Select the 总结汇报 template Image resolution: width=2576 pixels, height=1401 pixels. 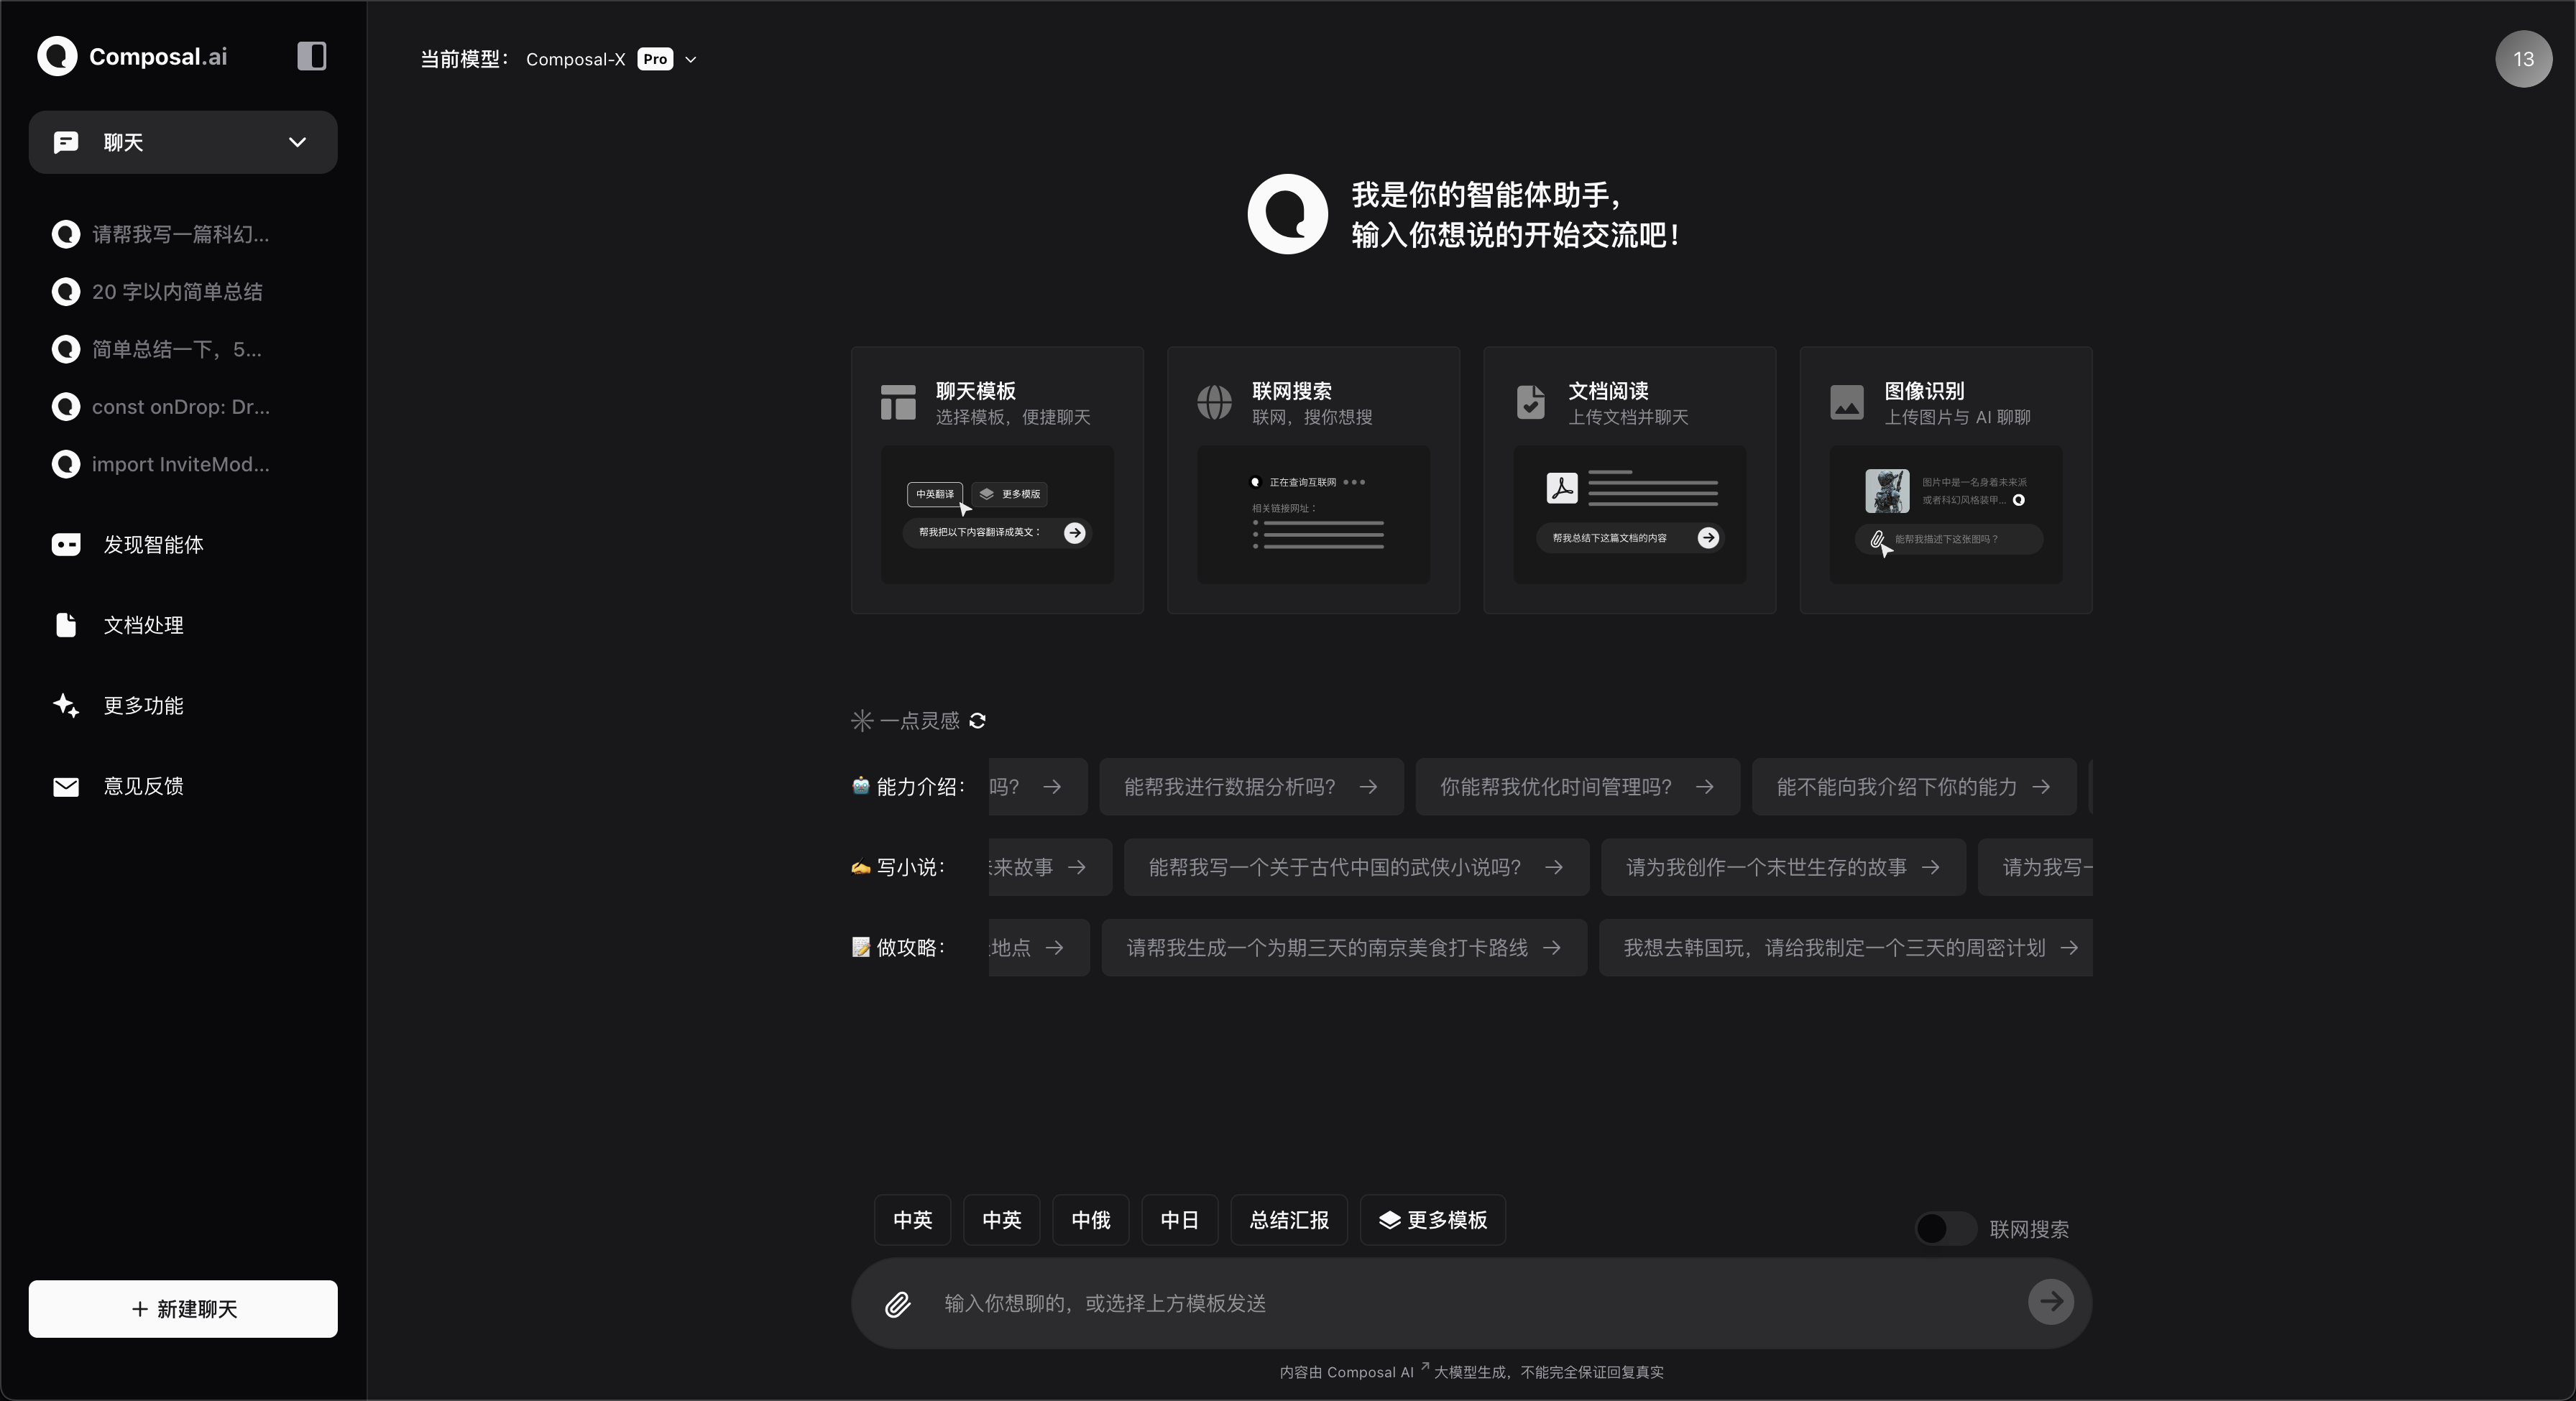point(1288,1220)
